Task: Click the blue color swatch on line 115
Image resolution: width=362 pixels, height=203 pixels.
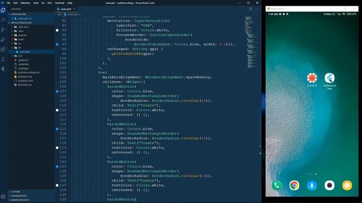Action: [x=57, y=129]
